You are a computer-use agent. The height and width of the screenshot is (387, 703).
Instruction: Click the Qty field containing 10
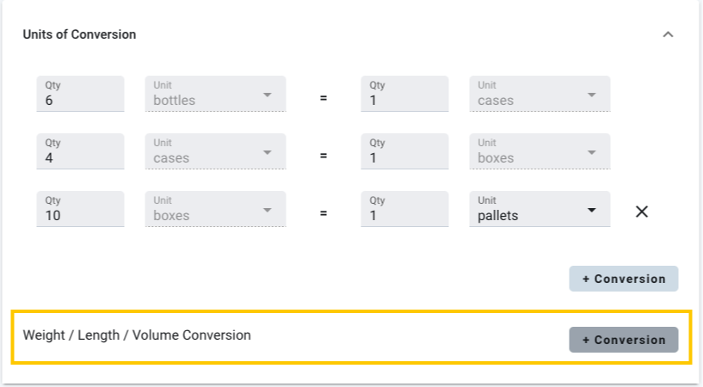tap(80, 209)
